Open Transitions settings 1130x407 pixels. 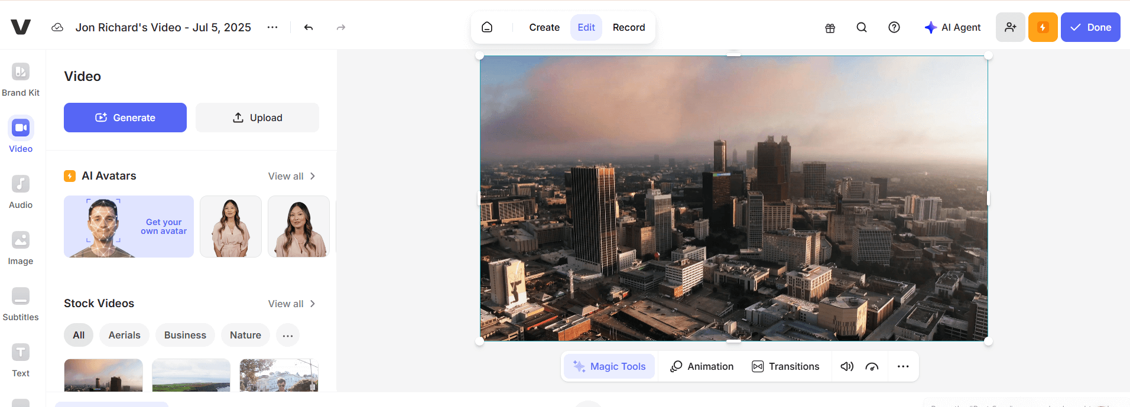(x=785, y=366)
